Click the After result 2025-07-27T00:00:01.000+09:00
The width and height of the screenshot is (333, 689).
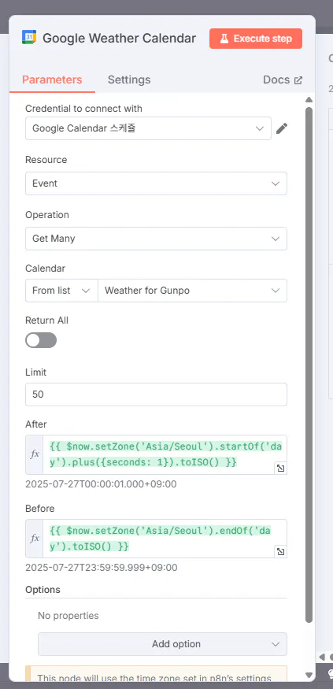101,484
